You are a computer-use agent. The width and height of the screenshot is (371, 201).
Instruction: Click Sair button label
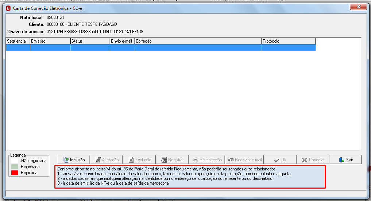(x=349, y=160)
